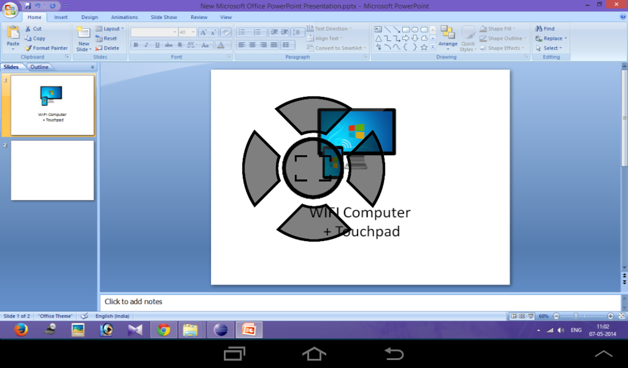628x368 pixels.
Task: Open the Layout dropdown
Action: tap(110, 29)
